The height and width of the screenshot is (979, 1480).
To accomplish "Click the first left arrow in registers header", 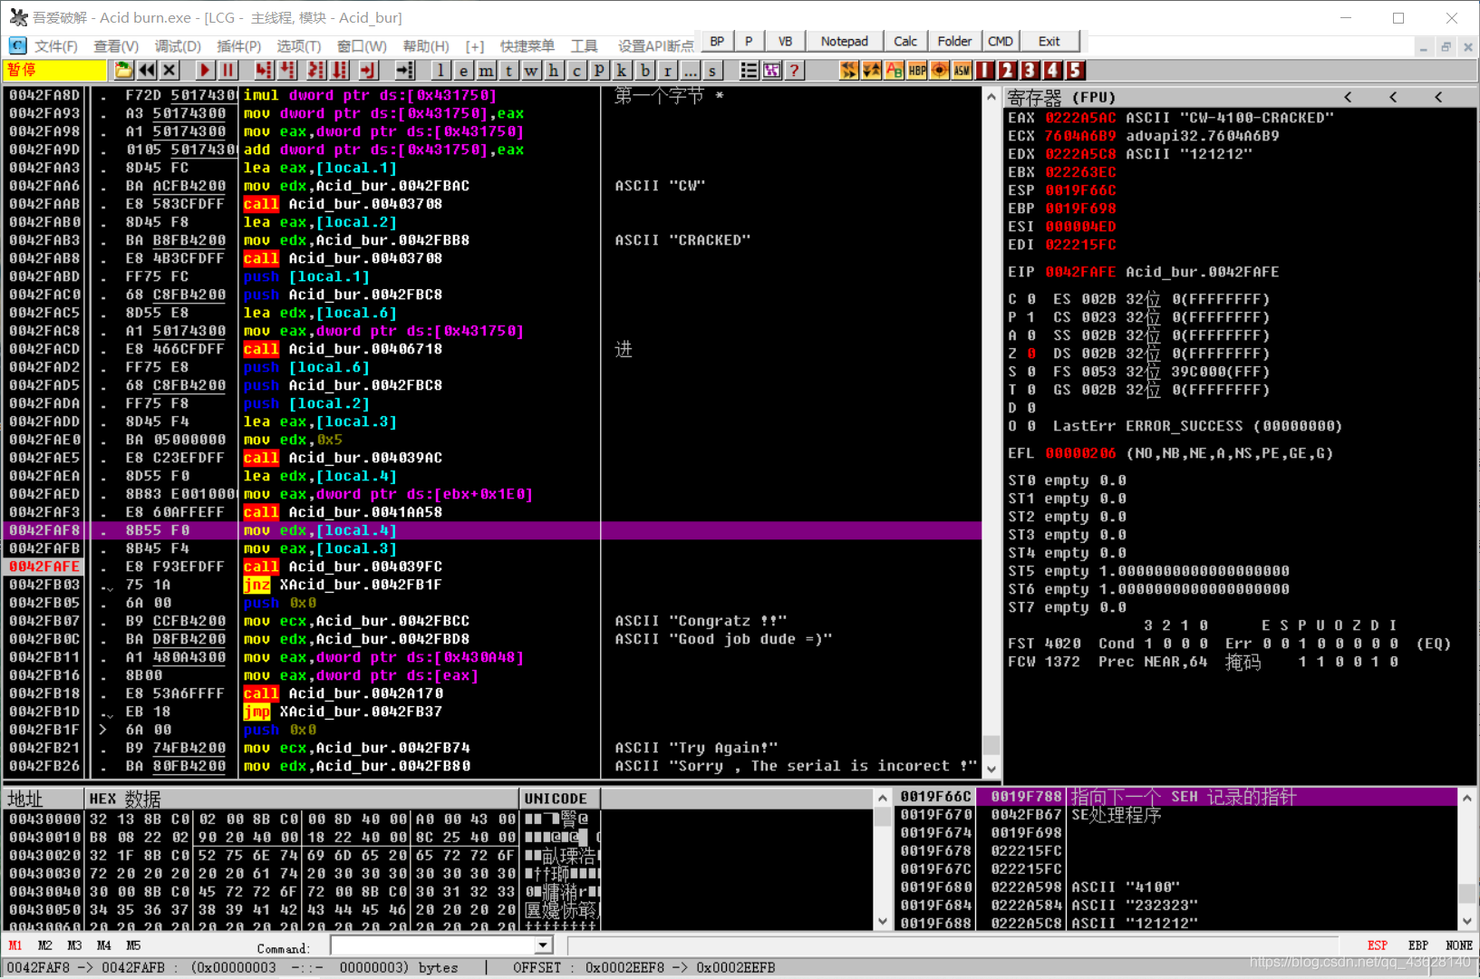I will [x=1348, y=97].
